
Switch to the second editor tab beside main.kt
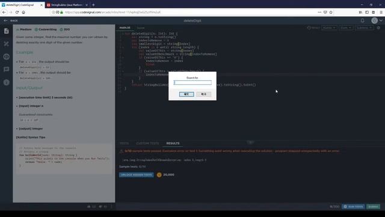(141, 28)
